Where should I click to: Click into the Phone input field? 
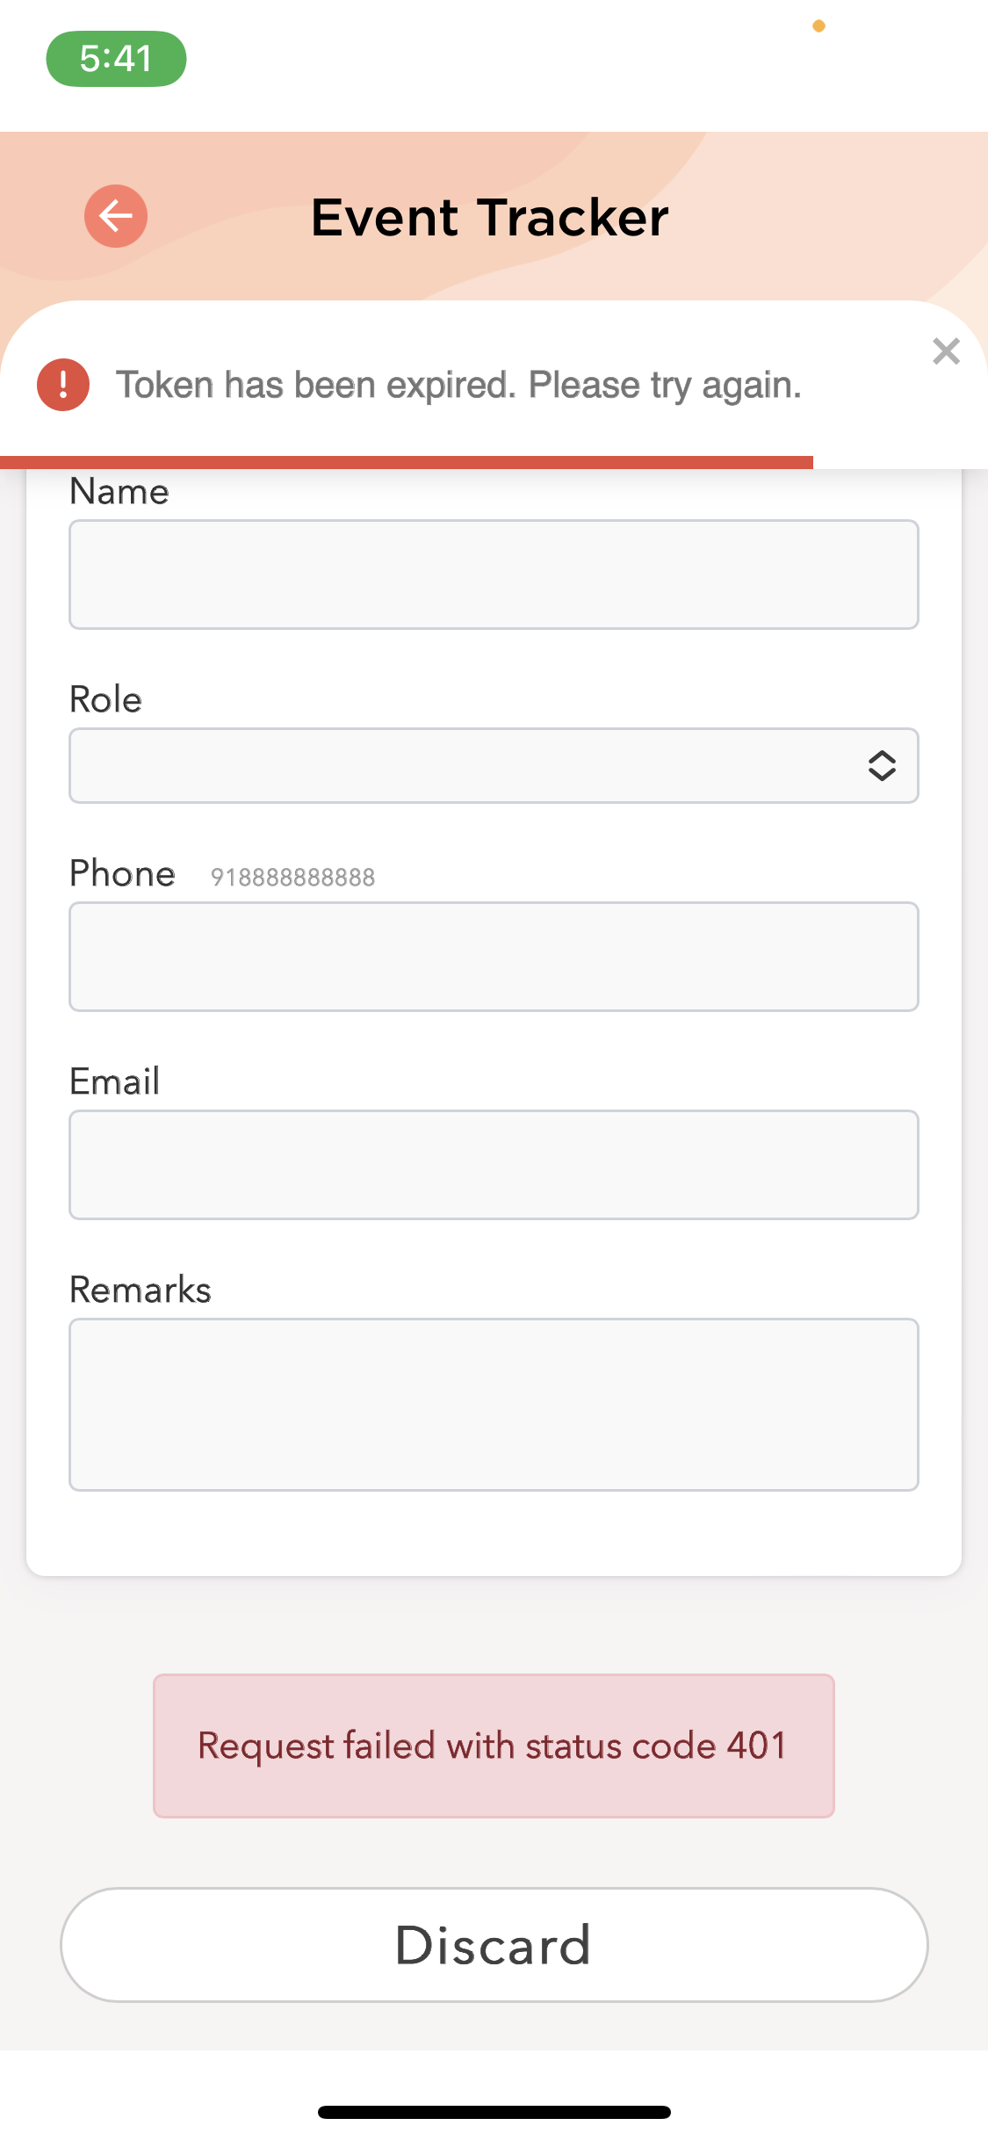(494, 957)
